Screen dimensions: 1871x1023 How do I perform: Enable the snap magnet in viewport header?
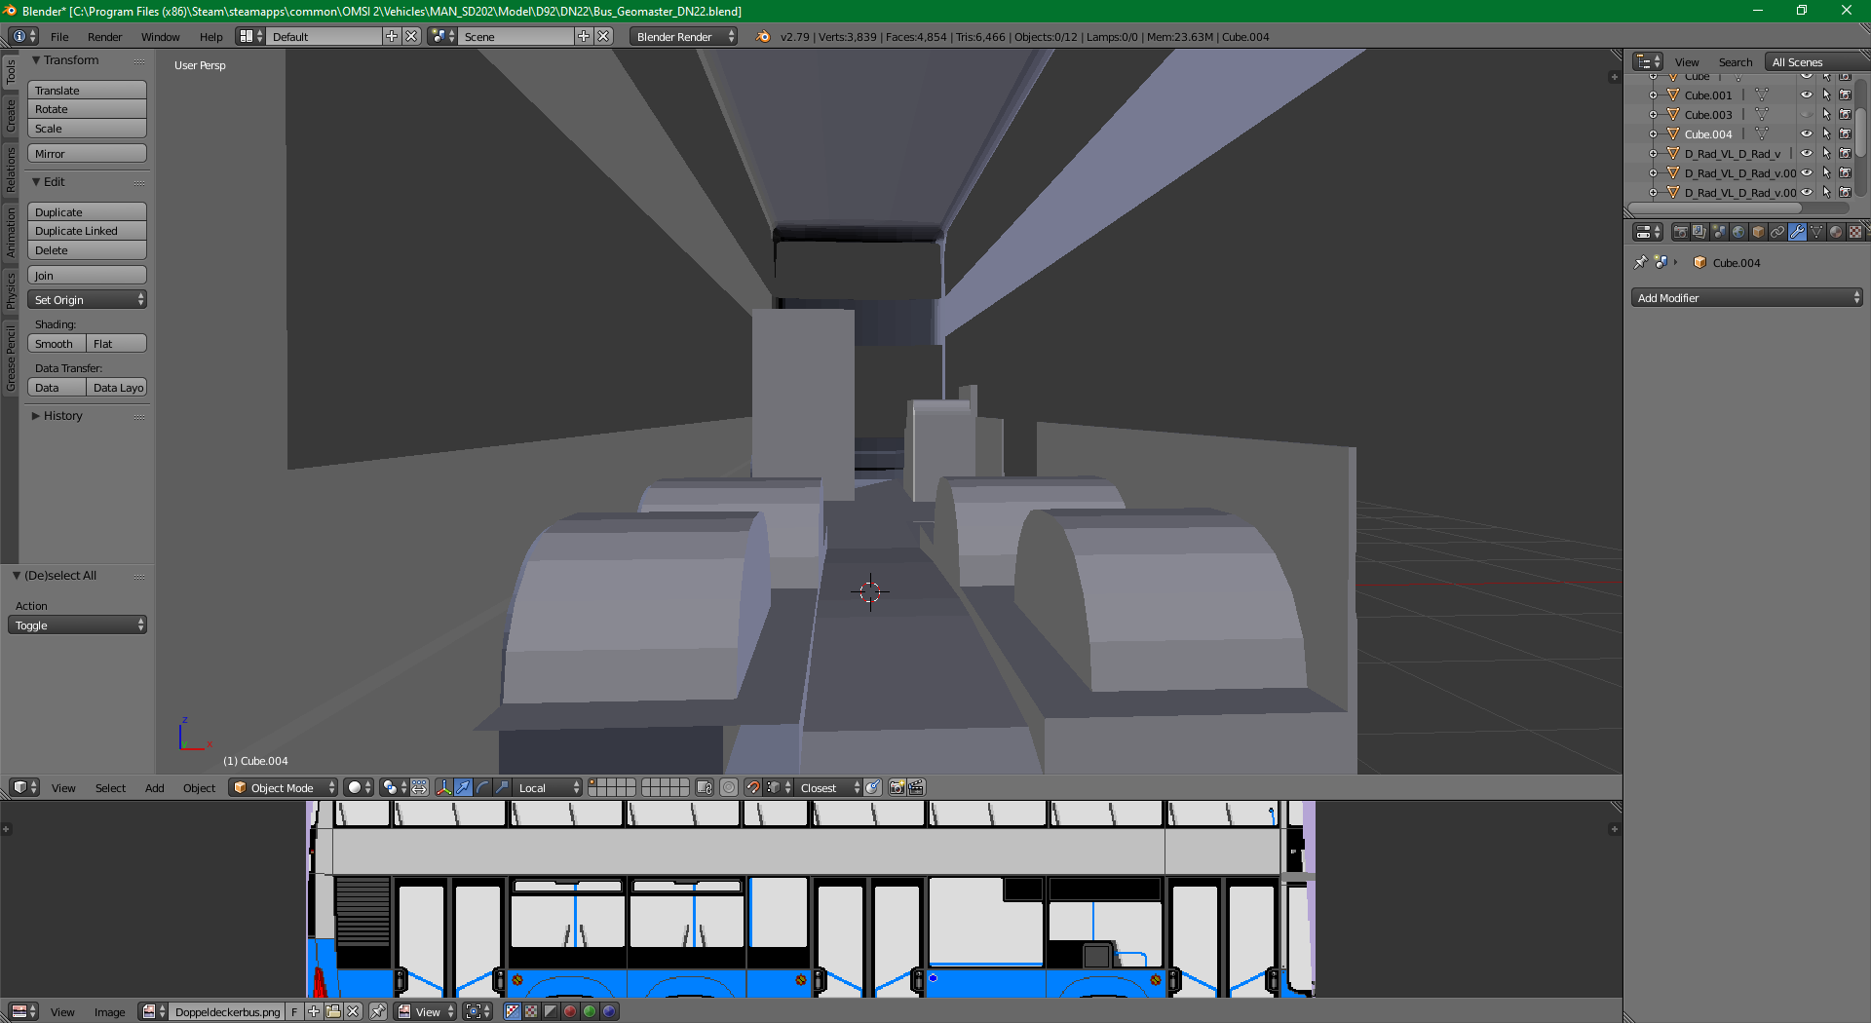[x=753, y=787]
